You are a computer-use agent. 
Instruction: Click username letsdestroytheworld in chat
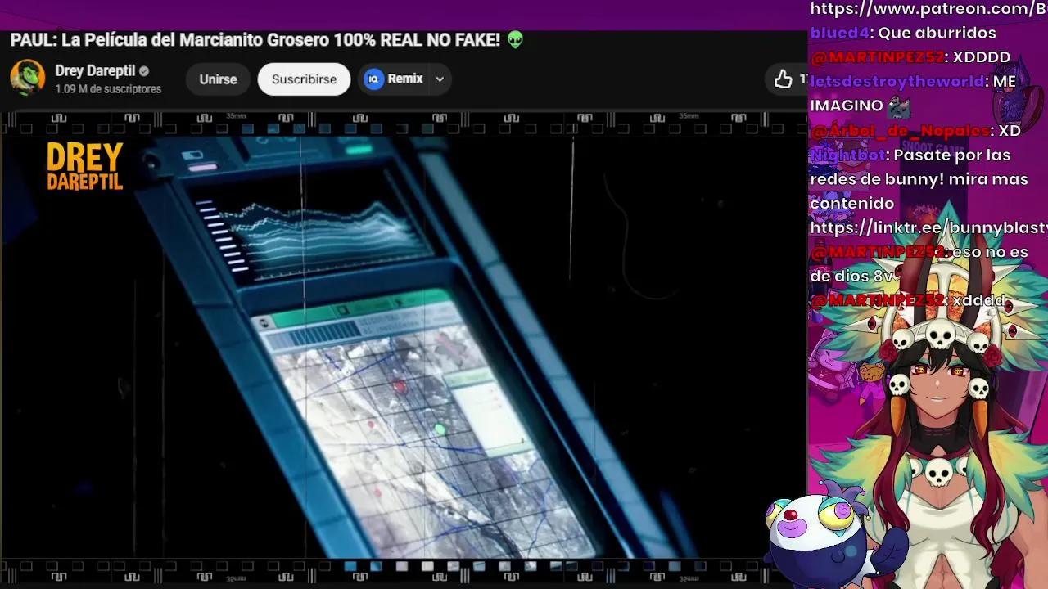(x=897, y=82)
